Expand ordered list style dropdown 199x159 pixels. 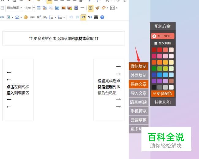pyautogui.click(x=55, y=17)
